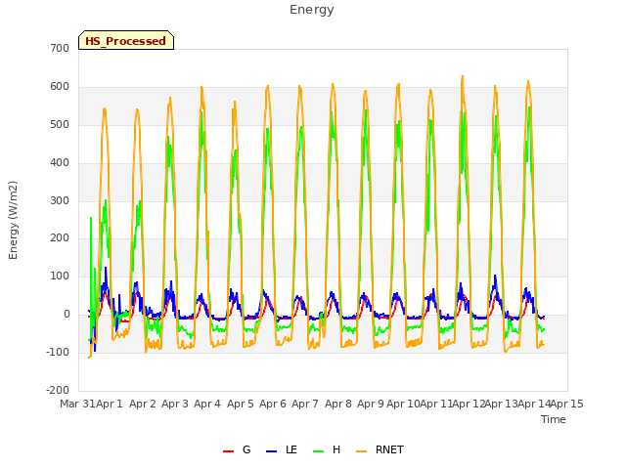Click the Apr 2 x-axis label
Image resolution: width=626 pixels, height=469 pixels.
pos(143,404)
